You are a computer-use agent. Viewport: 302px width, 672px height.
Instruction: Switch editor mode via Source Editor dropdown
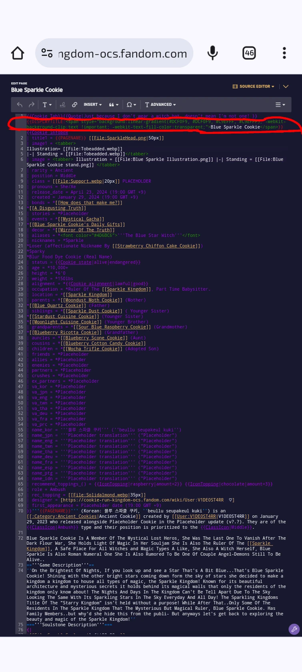pos(254,87)
